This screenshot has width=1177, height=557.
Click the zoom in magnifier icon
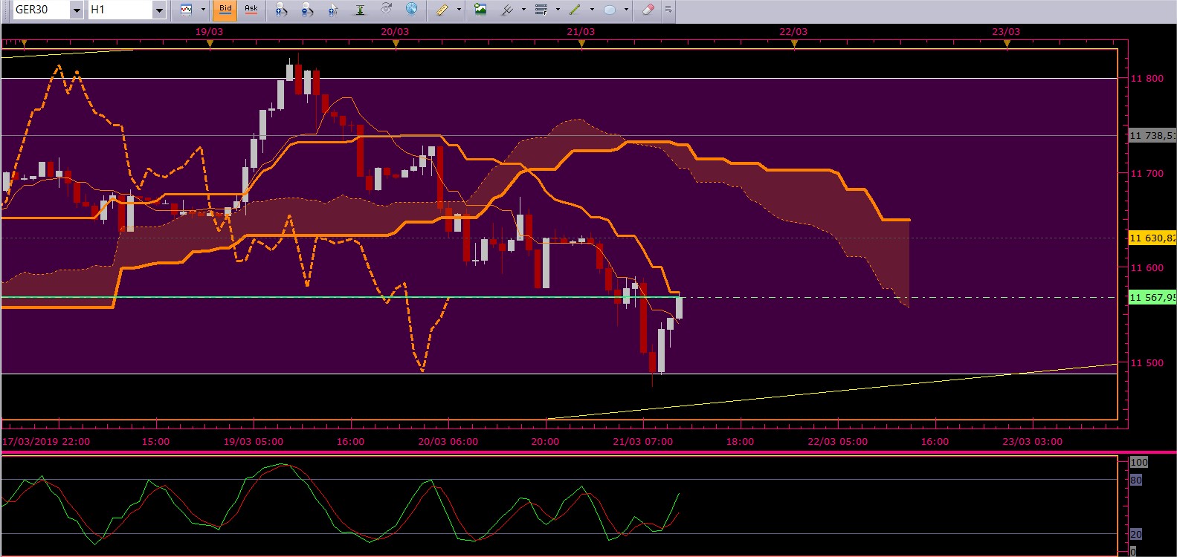pos(281,10)
